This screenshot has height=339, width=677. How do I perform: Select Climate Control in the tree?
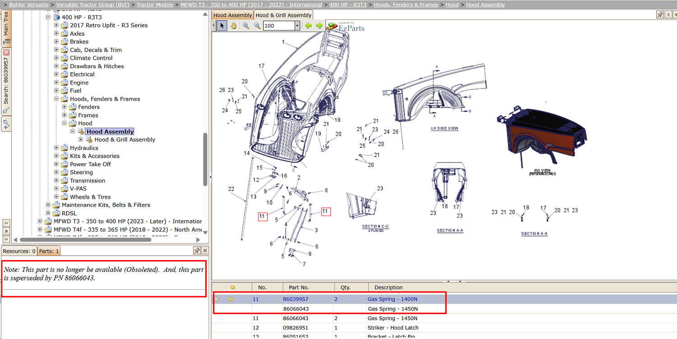point(91,58)
